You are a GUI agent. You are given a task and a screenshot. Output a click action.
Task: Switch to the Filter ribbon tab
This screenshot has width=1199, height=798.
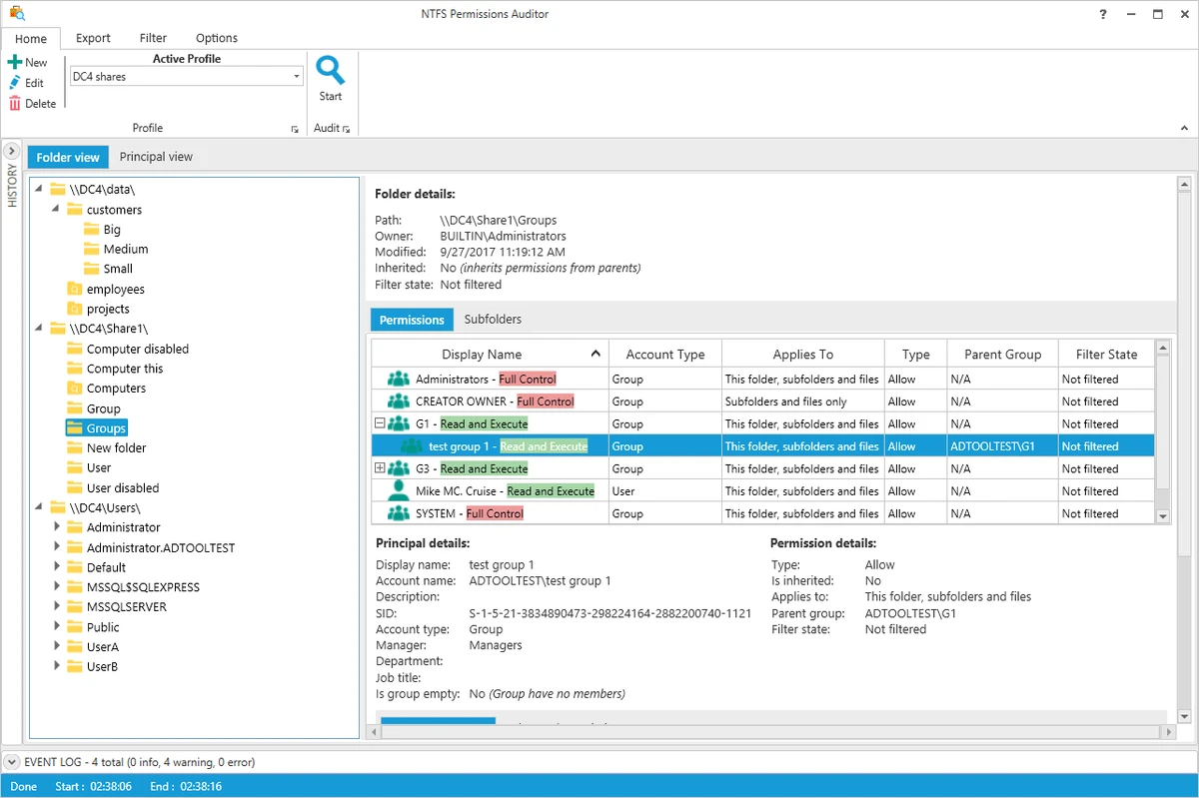(153, 38)
